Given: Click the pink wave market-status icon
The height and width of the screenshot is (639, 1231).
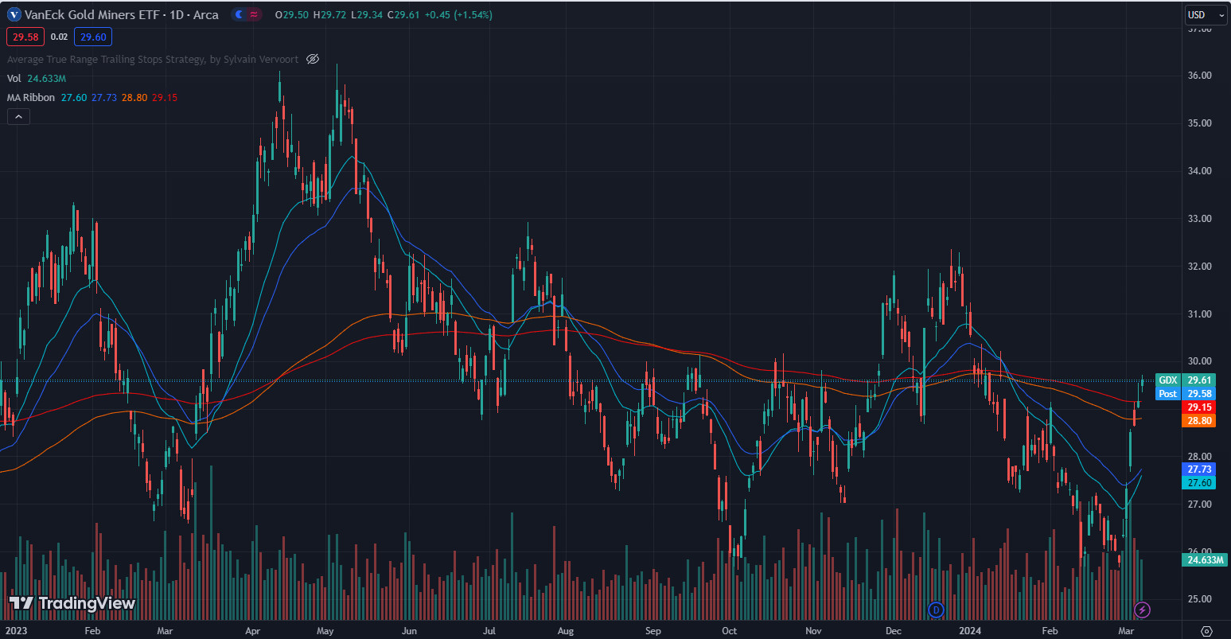Looking at the screenshot, I should 255,14.
